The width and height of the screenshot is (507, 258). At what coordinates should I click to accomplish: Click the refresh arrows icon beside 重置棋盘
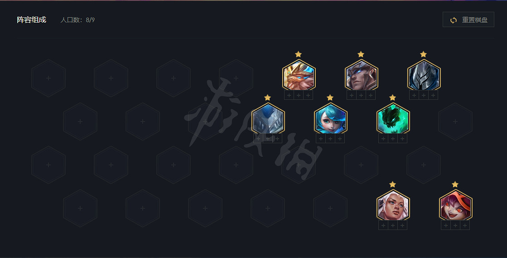click(454, 20)
